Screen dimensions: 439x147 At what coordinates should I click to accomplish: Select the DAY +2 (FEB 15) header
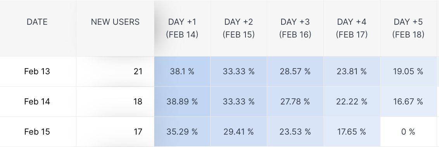point(239,28)
